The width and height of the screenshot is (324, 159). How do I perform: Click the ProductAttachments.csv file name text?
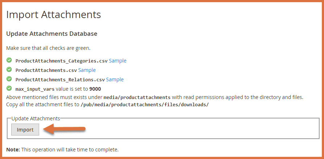coord(46,70)
